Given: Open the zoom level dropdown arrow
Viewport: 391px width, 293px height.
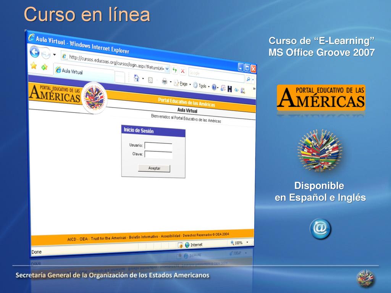Looking at the screenshot, I should point(247,242).
